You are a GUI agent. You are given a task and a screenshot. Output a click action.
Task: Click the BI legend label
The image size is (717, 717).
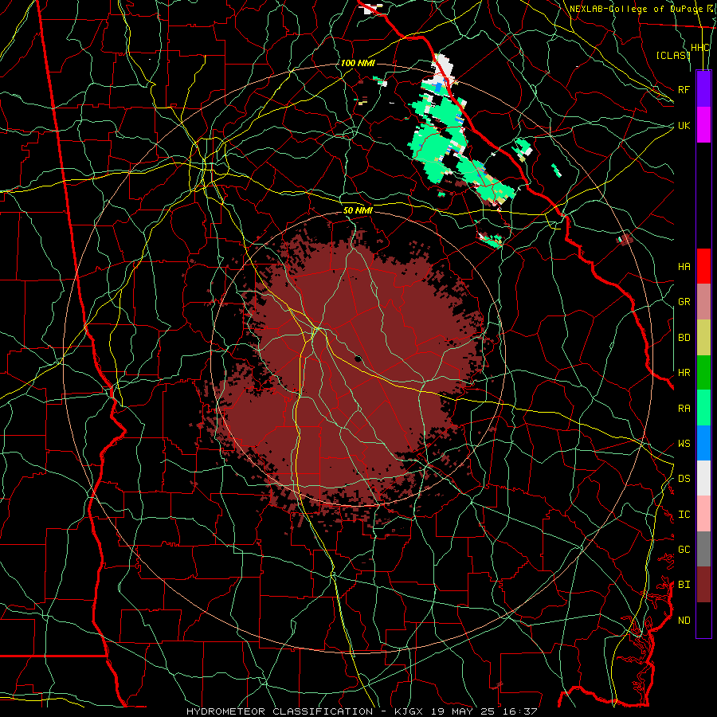click(684, 585)
